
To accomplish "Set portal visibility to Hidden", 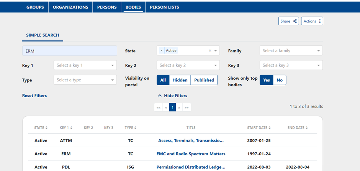I will tap(180, 80).
